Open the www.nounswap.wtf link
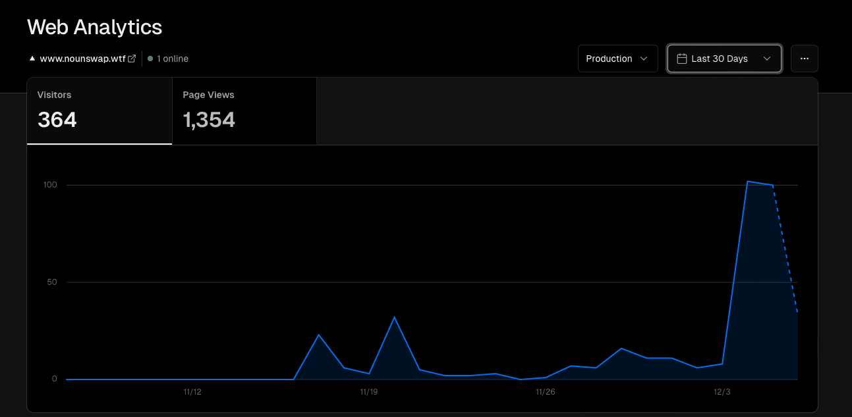This screenshot has height=417, width=852. pyautogui.click(x=82, y=59)
